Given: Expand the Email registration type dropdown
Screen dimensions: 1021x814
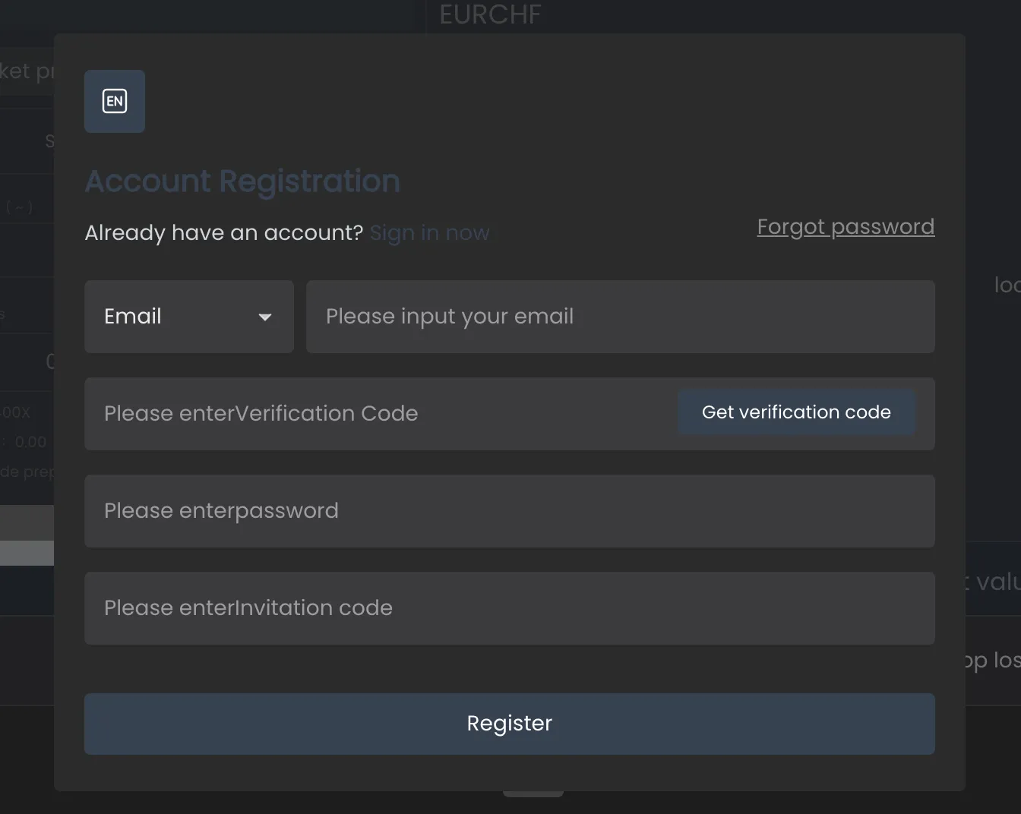Looking at the screenshot, I should pos(189,317).
